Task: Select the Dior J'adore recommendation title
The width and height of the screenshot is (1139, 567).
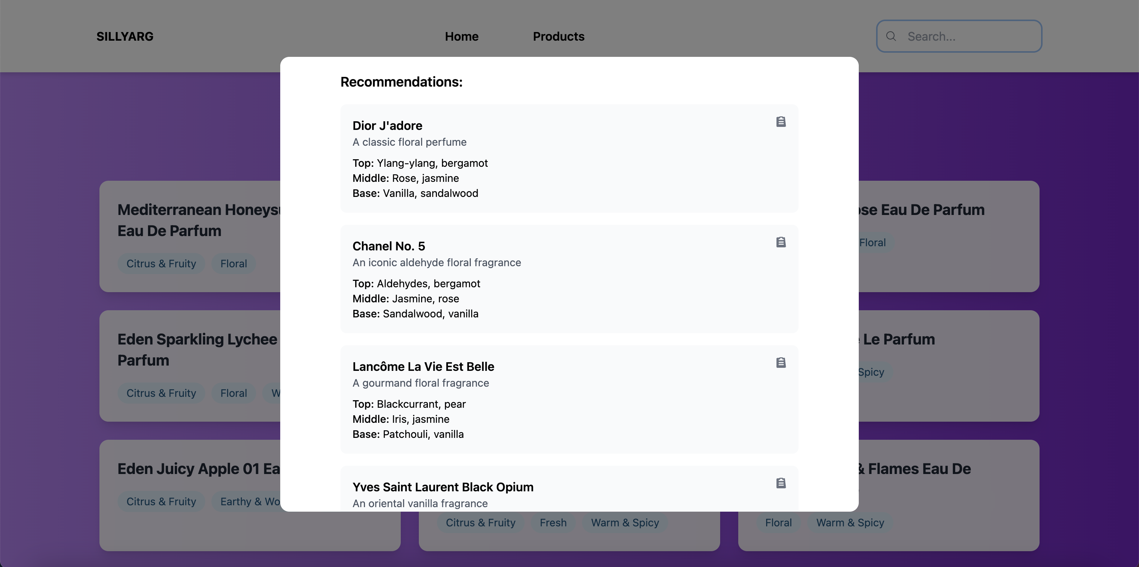Action: pyautogui.click(x=387, y=126)
